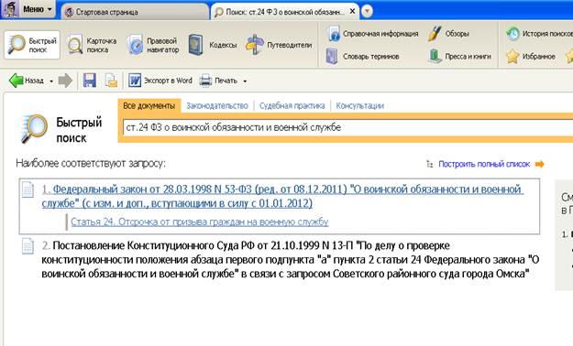Close the Поиск search tab
Image resolution: width=573 pixels, height=346 pixels.
[x=352, y=11]
